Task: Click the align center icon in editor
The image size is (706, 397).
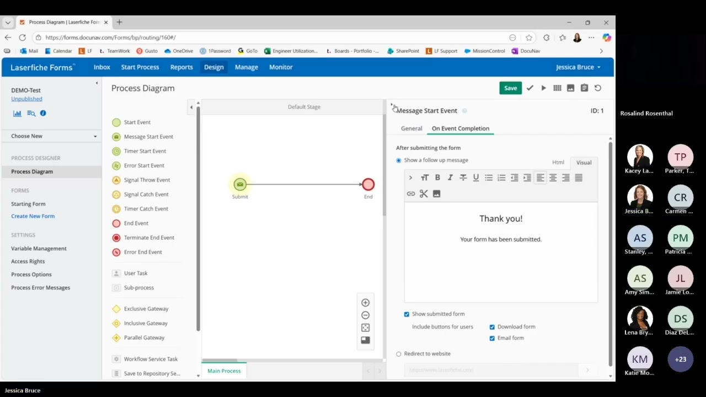Action: [x=553, y=178]
